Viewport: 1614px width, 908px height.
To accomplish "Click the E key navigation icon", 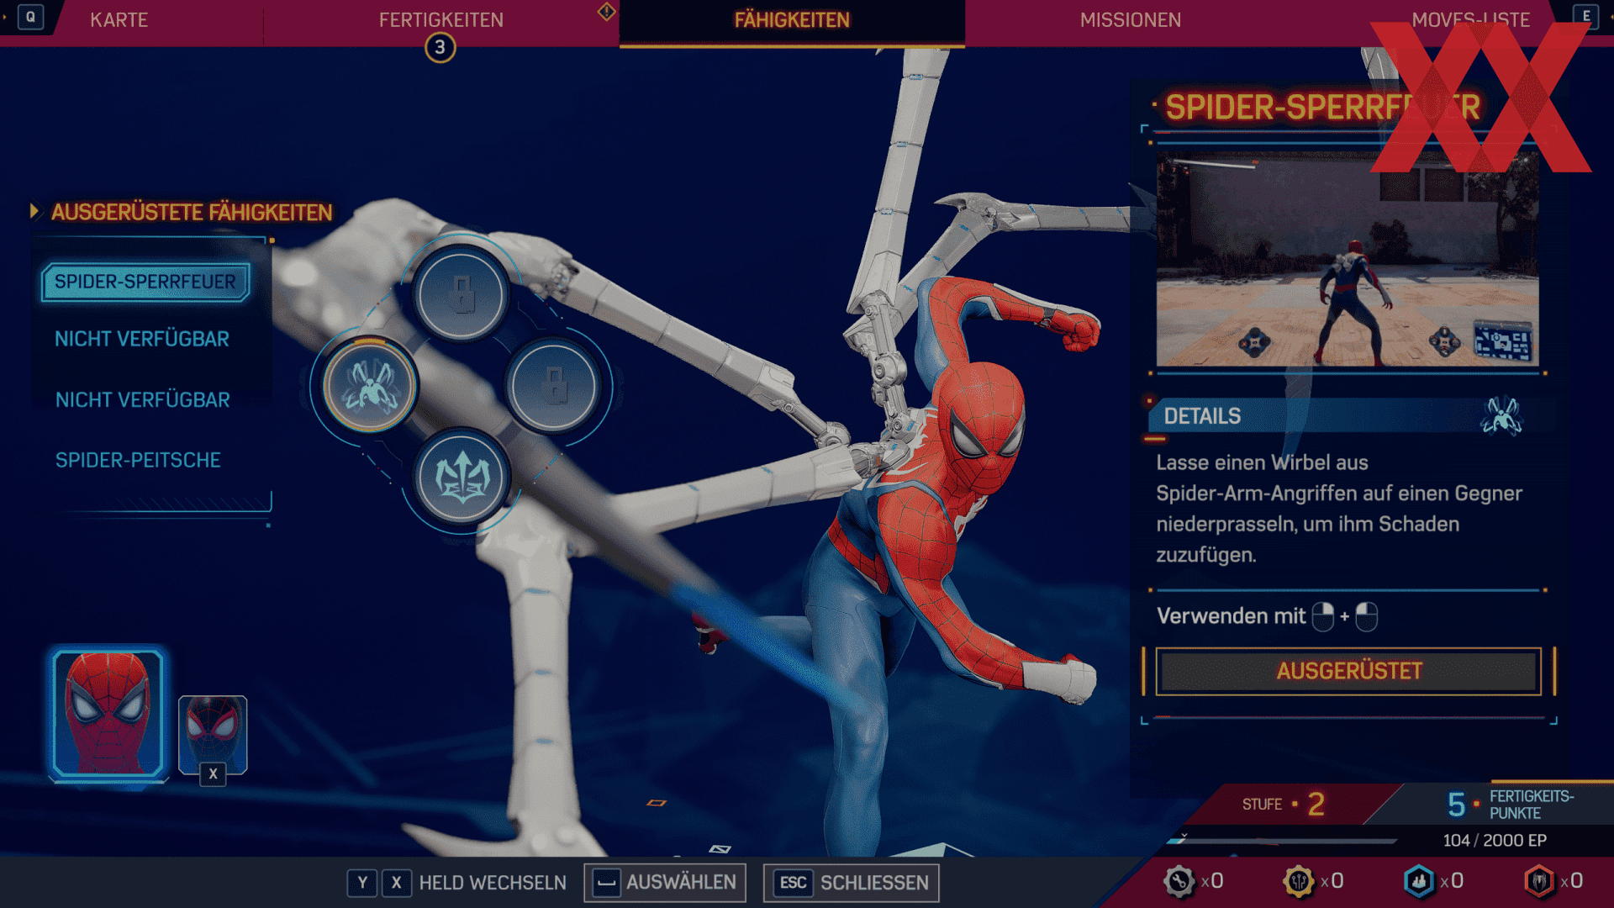I will (x=1585, y=16).
